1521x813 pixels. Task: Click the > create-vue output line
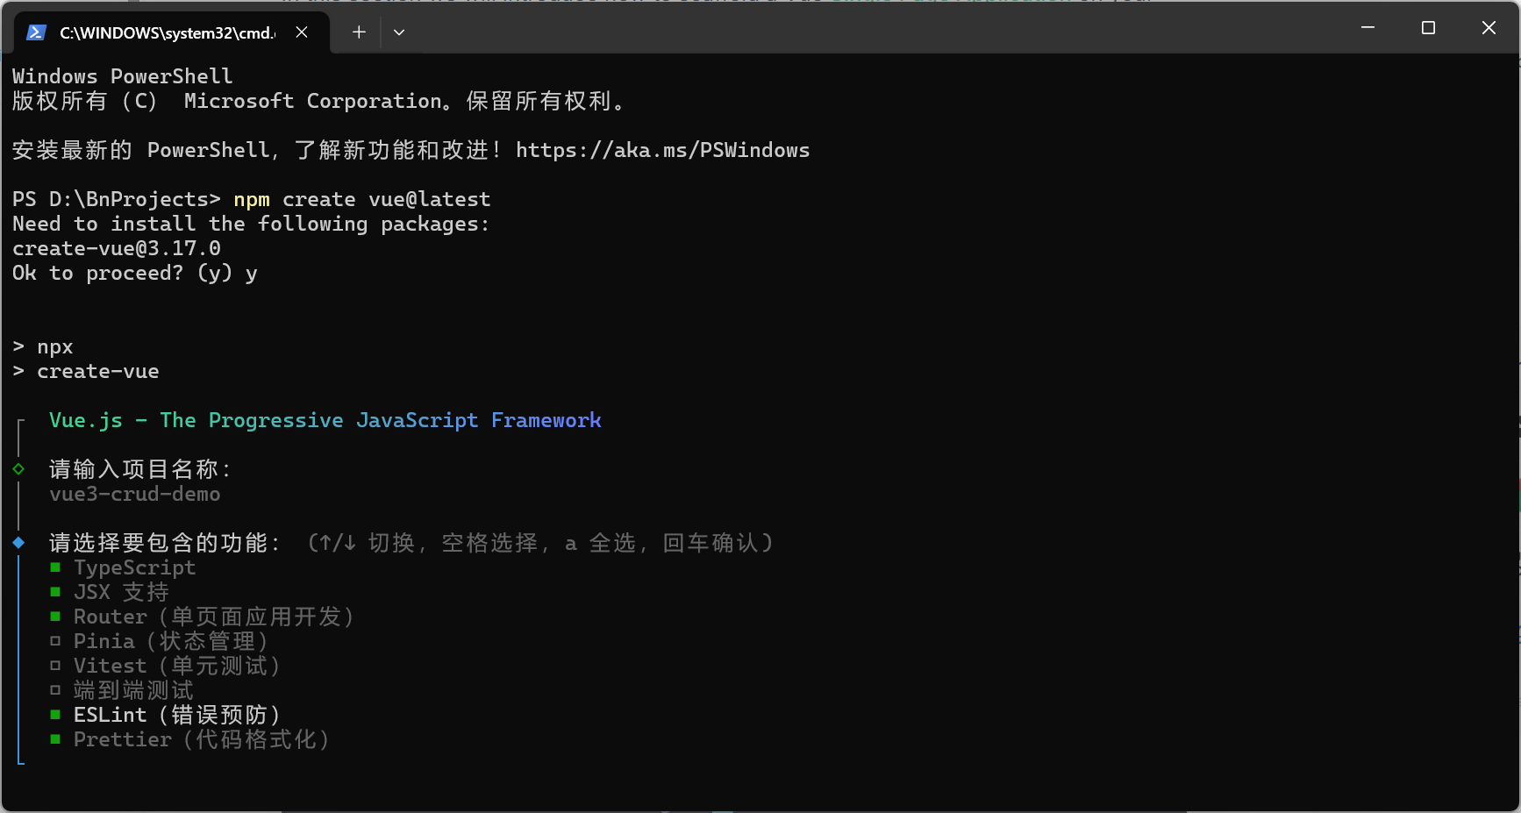[86, 371]
